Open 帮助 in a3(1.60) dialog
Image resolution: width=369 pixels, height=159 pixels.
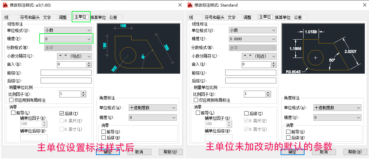click(x=171, y=152)
